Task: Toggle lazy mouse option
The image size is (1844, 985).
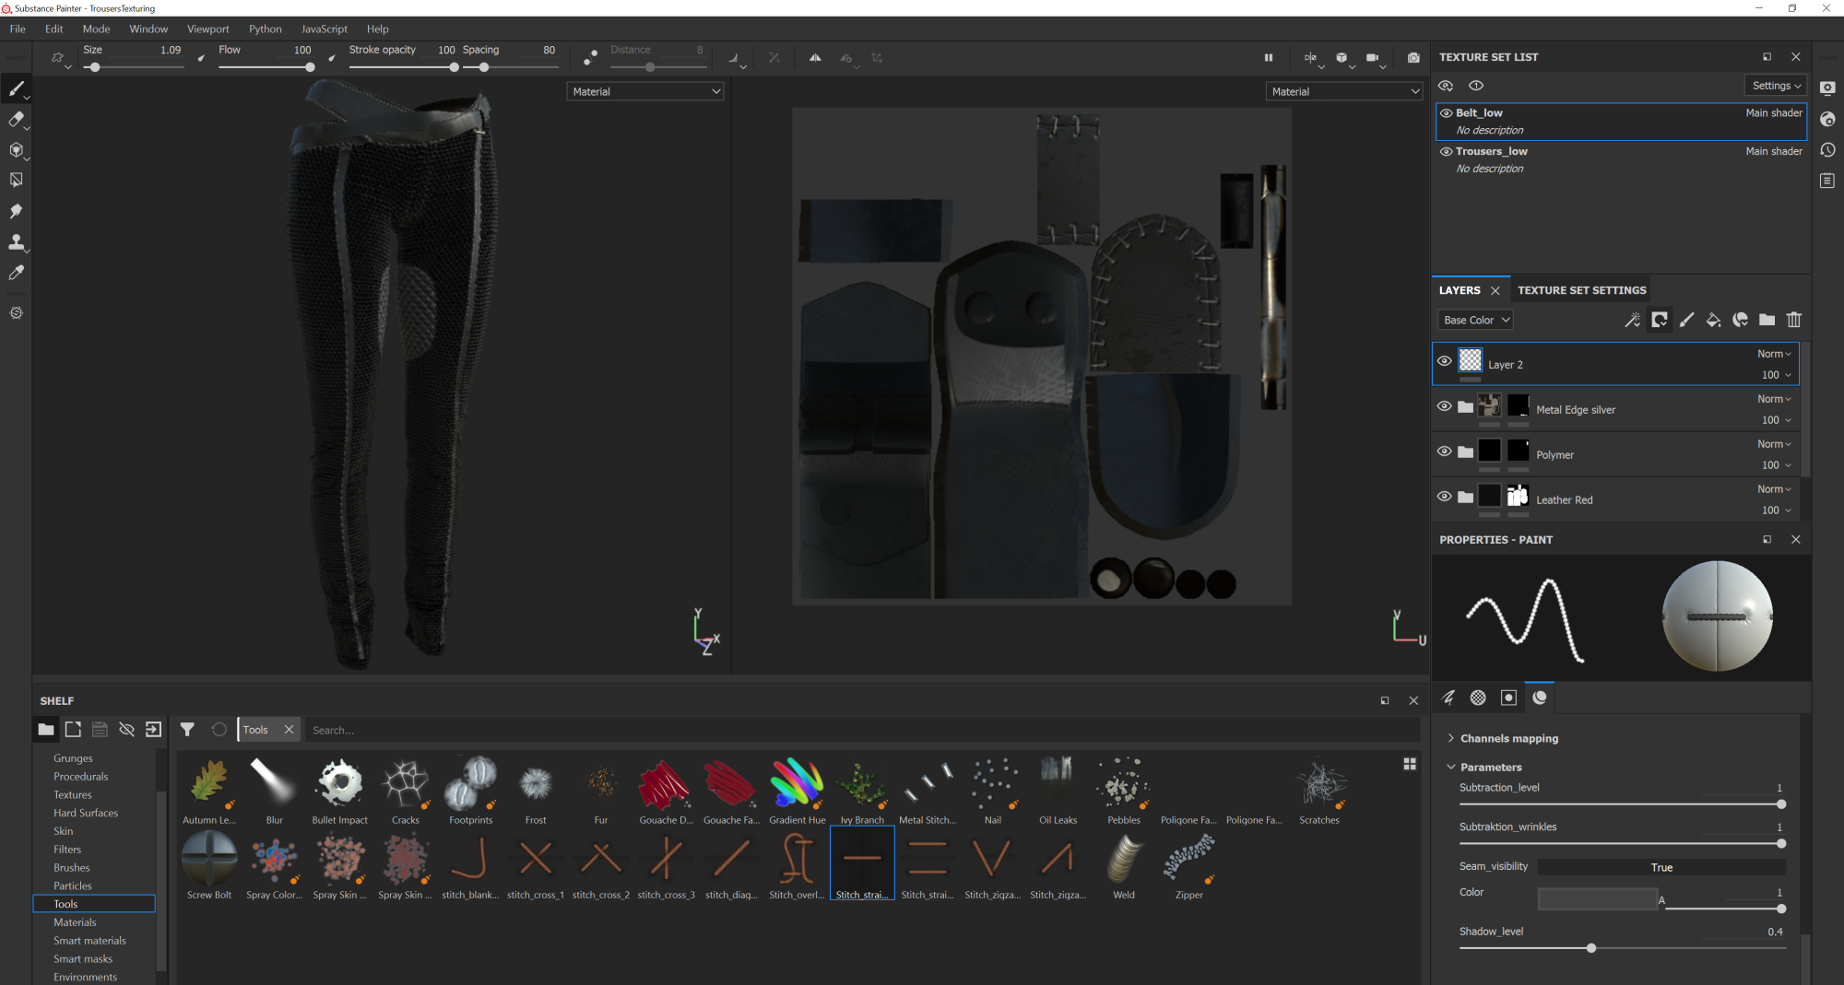Action: pyautogui.click(x=590, y=57)
